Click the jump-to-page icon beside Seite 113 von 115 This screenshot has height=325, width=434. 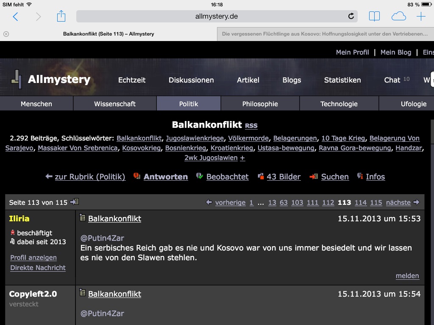[x=75, y=202]
